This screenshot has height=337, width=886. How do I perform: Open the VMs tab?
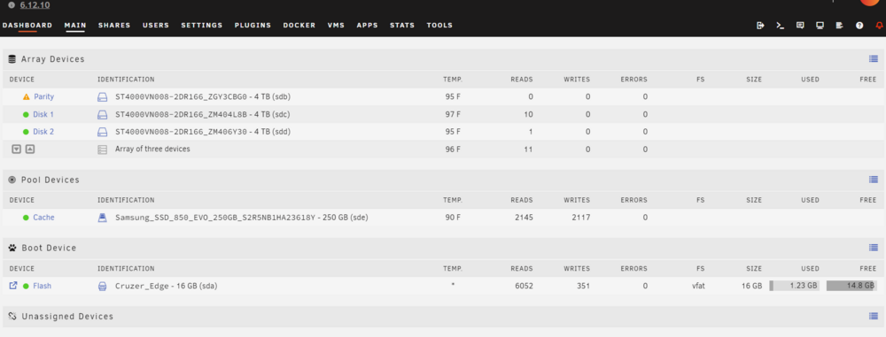(x=336, y=26)
